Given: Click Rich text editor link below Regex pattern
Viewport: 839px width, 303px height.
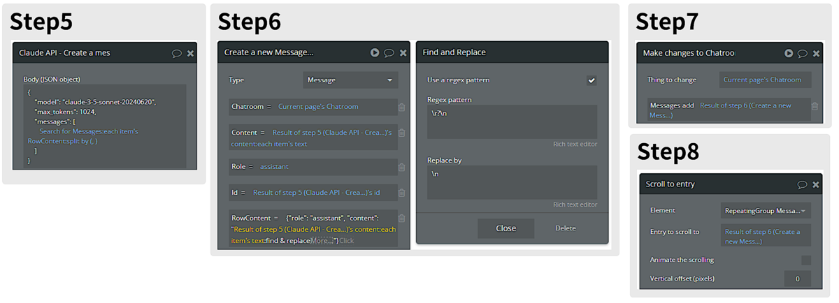Looking at the screenshot, I should [x=575, y=144].
